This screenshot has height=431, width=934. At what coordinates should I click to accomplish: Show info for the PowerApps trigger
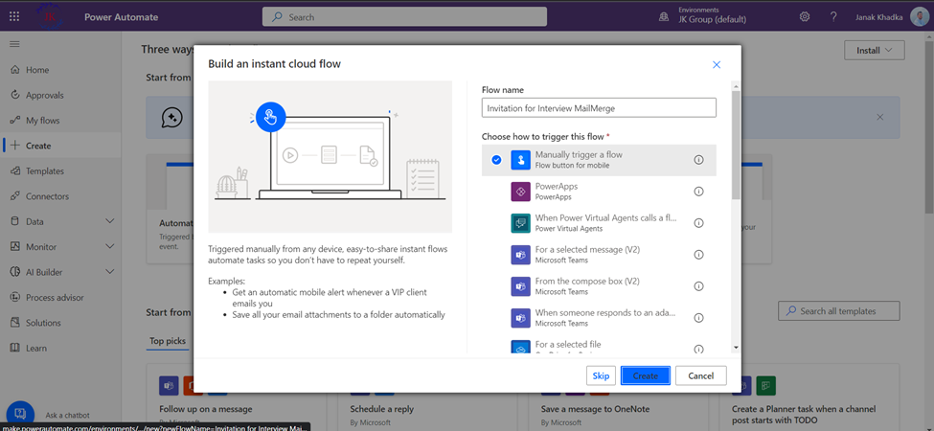tap(699, 192)
